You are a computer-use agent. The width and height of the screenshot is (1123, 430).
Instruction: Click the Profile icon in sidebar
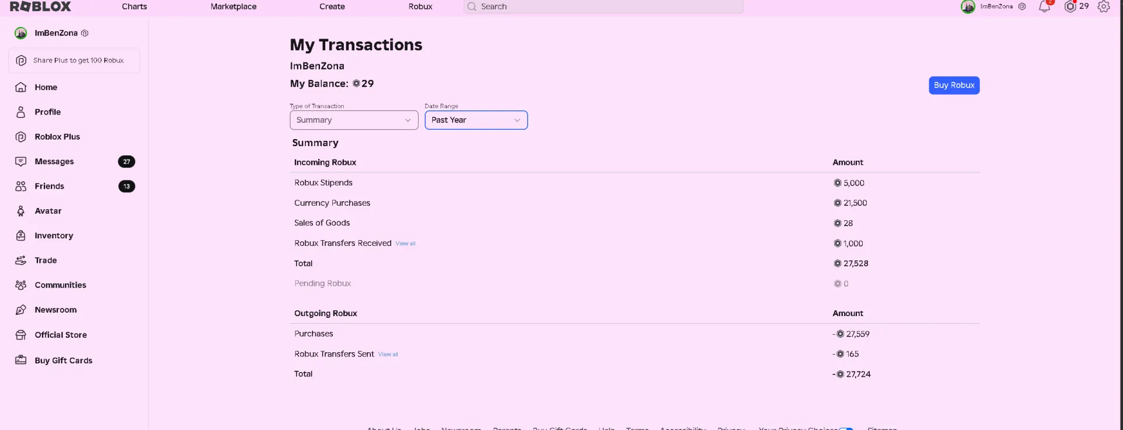[21, 112]
